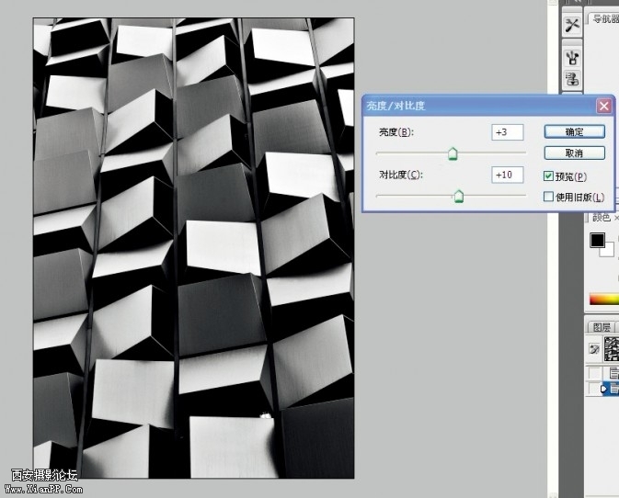
Task: Confirm with the 确定 button
Action: (574, 132)
